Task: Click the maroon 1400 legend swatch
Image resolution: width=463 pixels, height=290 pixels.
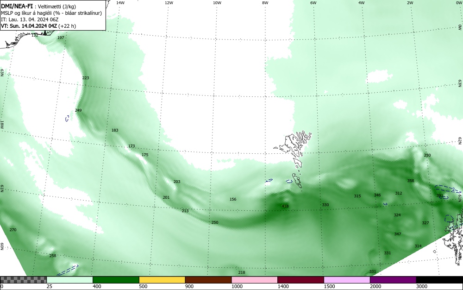Action: click(x=300, y=280)
